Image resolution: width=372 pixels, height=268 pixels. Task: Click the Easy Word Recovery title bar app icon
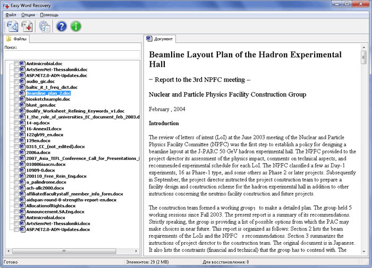(x=6, y=5)
